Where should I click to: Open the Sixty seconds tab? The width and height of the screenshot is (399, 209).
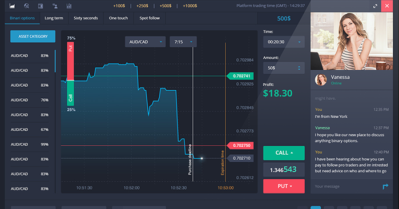pyautogui.click(x=86, y=18)
